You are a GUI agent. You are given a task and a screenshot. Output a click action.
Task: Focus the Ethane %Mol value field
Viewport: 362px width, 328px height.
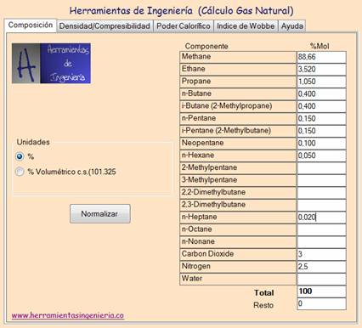321,69
